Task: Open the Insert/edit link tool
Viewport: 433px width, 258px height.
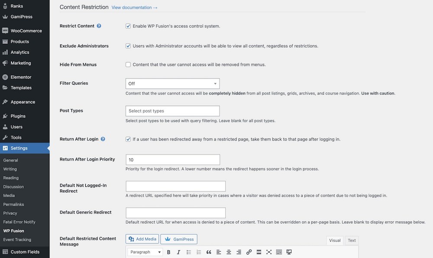Action: [249, 252]
